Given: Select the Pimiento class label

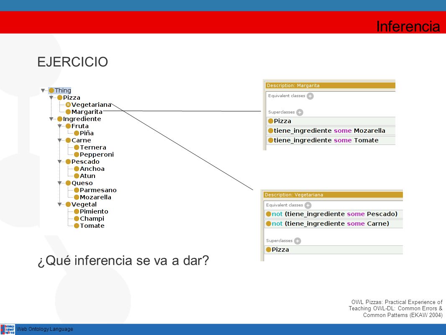Looking at the screenshot, I should (x=94, y=211).
